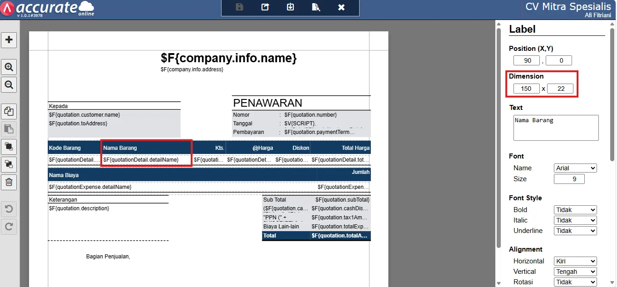Click the export design icon
Image resolution: width=617 pixels, height=287 pixels.
pos(265,7)
